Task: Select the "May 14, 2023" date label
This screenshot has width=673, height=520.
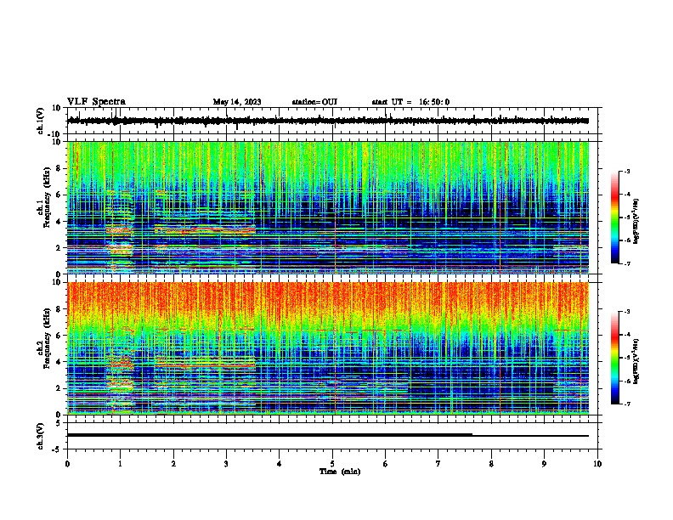Action: [x=237, y=102]
